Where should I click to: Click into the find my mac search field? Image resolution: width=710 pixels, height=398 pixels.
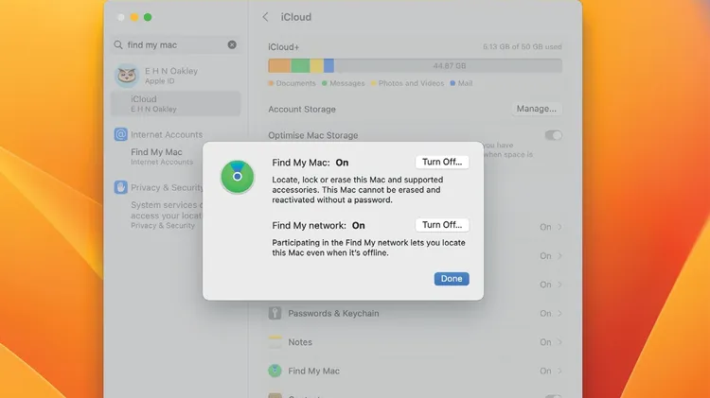(x=176, y=44)
